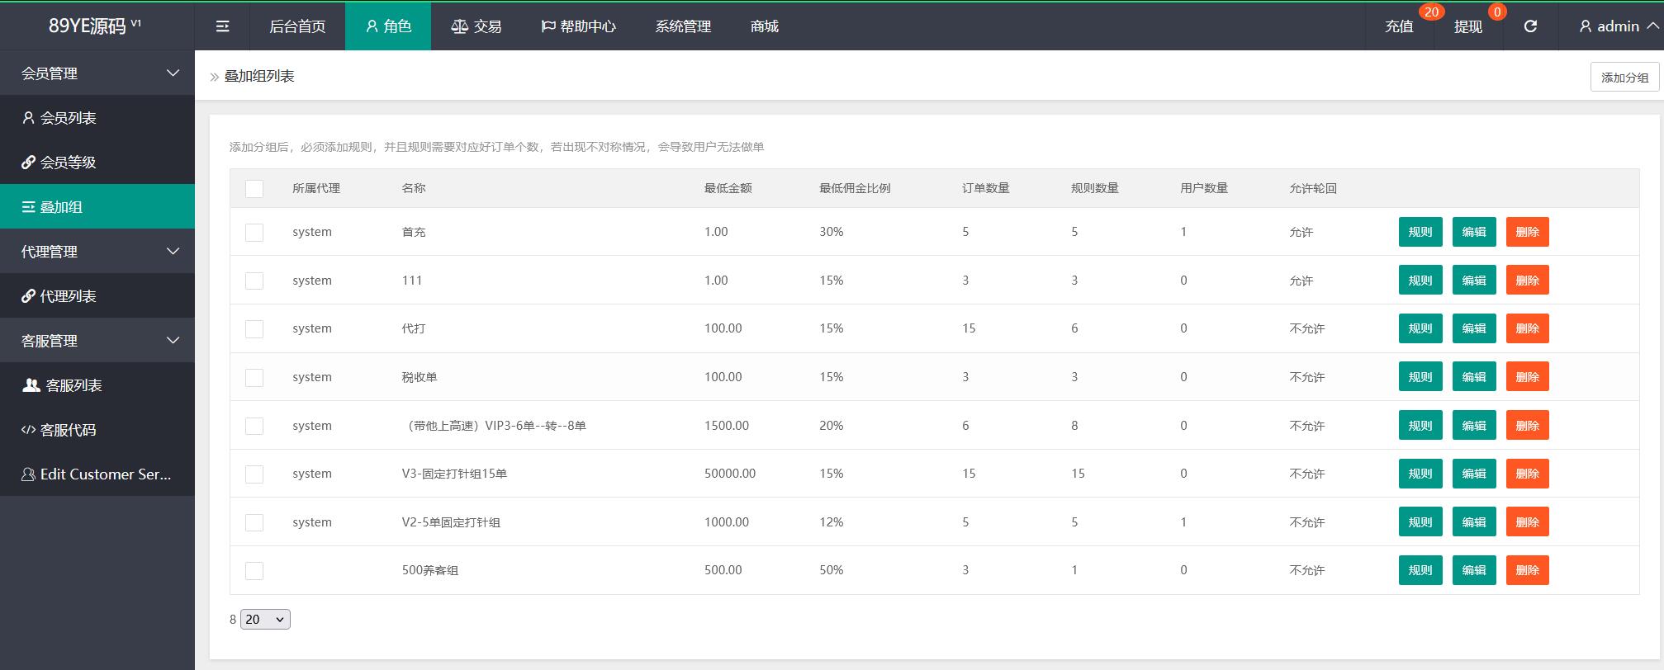Click 编辑 button for 500养客组 row
This screenshot has width=1664, height=670.
pos(1474,570)
